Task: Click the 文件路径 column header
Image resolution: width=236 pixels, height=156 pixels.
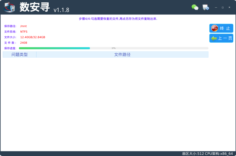Action: click(122, 54)
